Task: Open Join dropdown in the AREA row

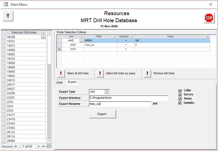Action: coord(82,41)
